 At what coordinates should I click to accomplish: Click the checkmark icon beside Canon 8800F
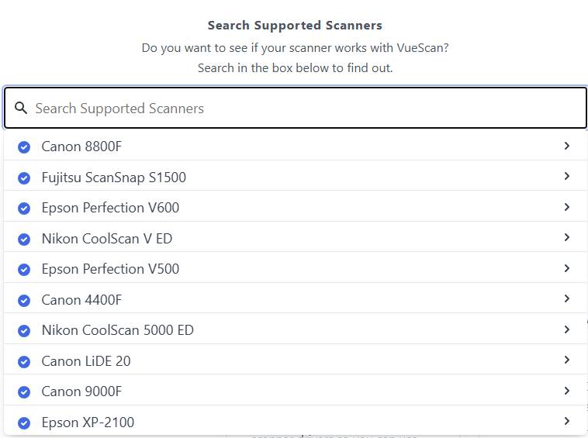point(24,147)
